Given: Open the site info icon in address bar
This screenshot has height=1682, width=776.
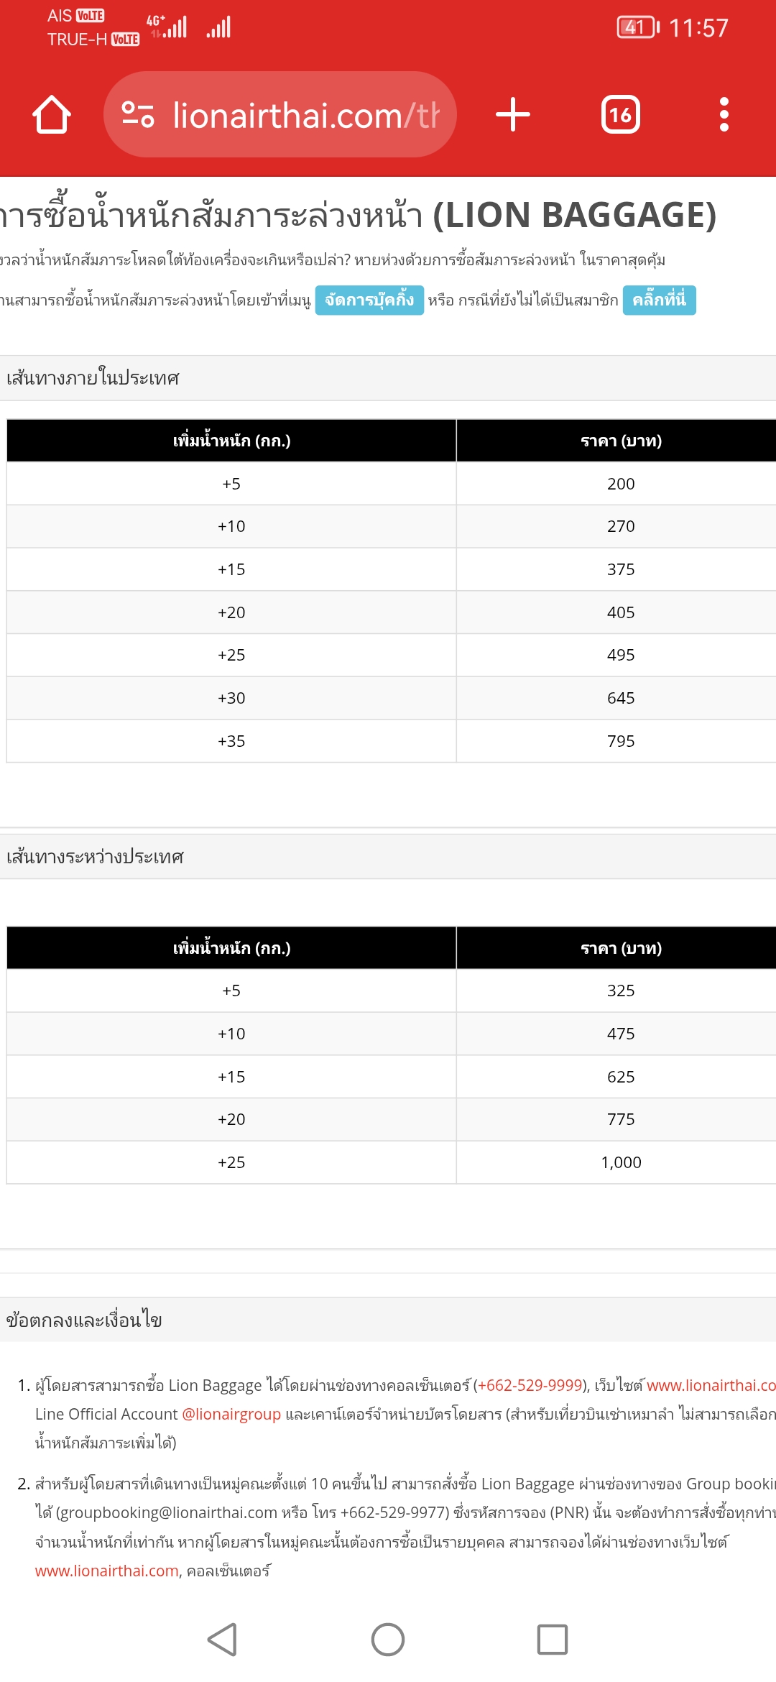Looking at the screenshot, I should 138,115.
